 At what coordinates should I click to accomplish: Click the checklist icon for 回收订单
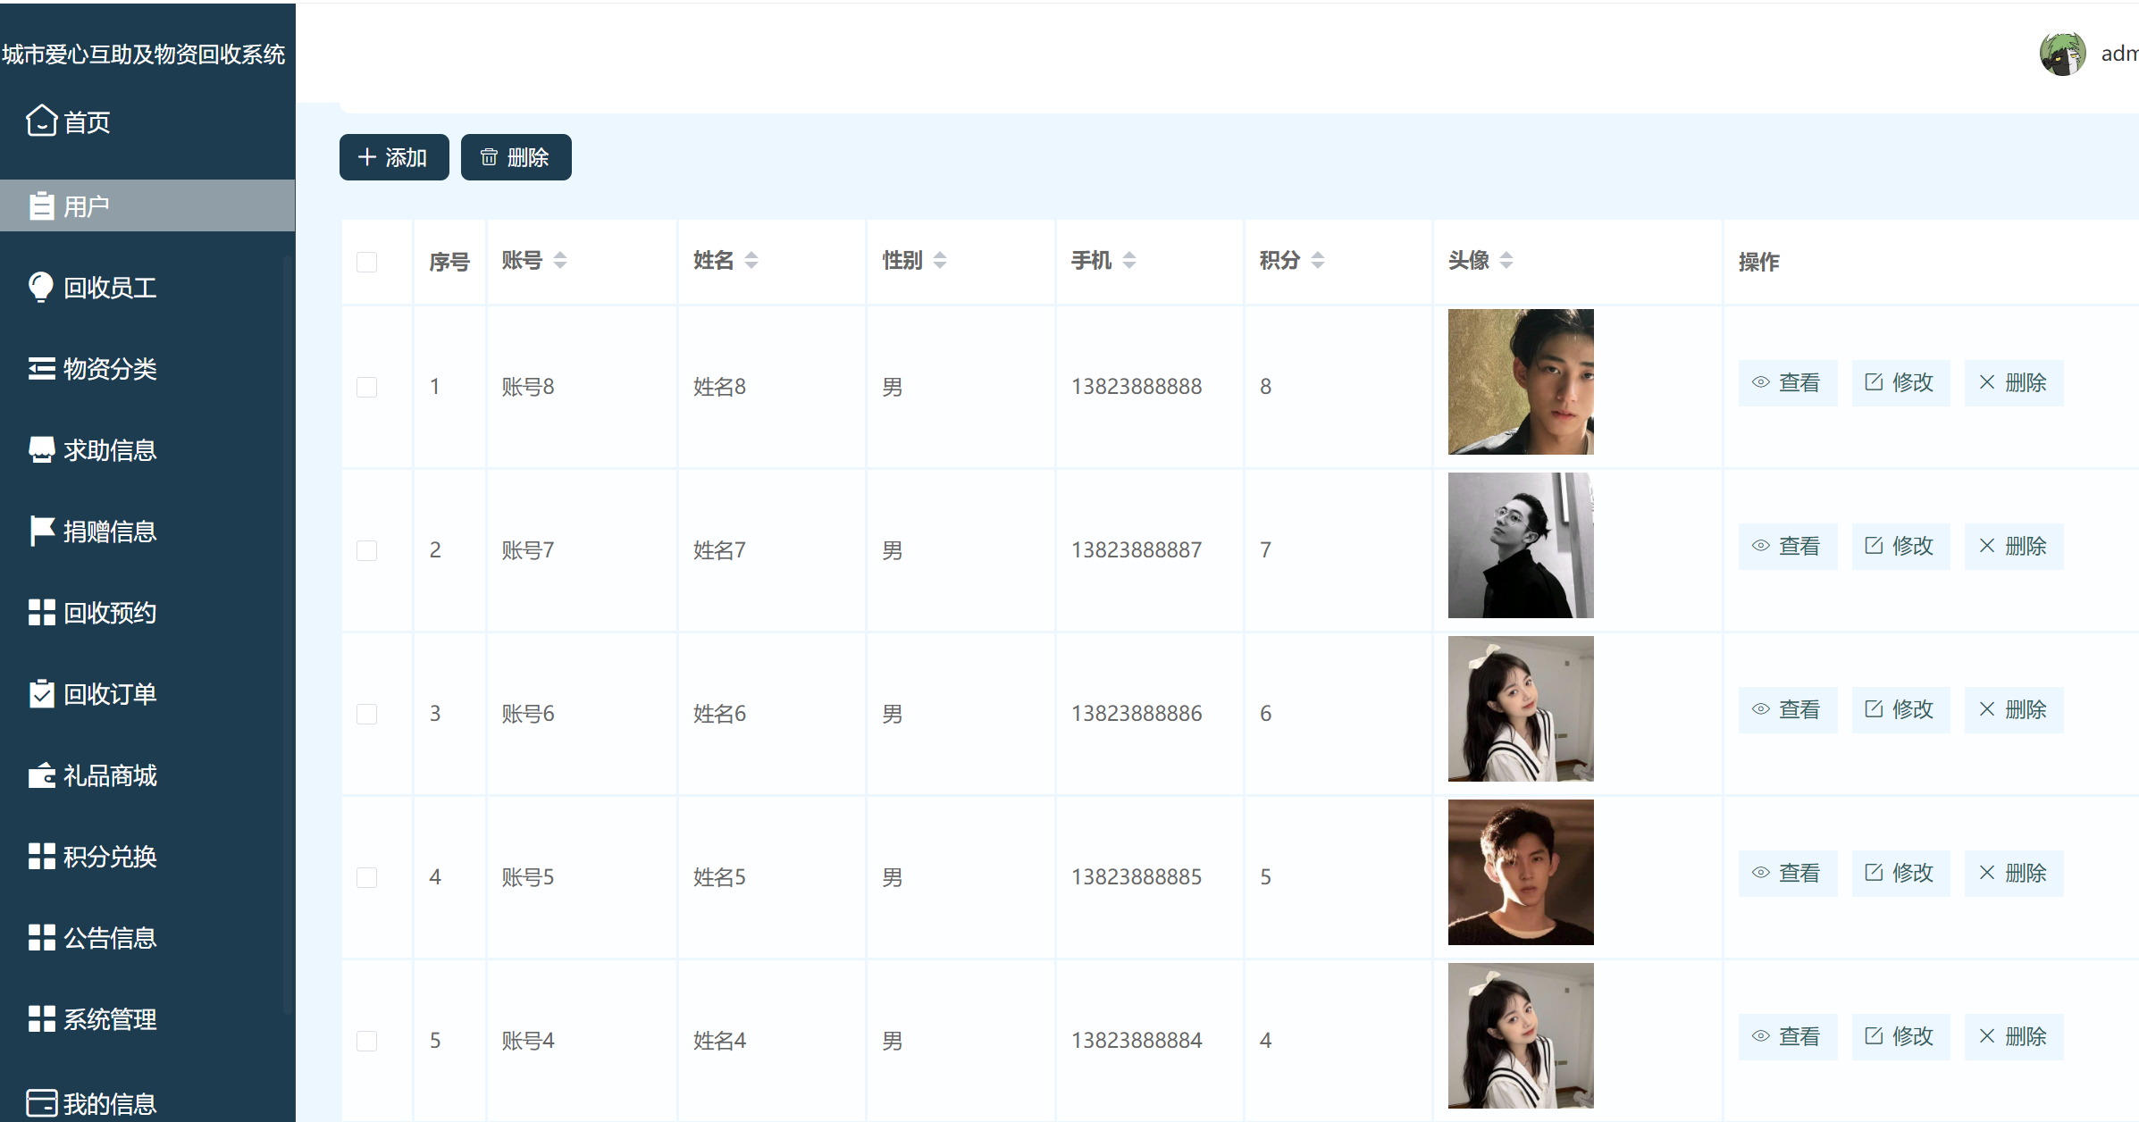(x=41, y=693)
